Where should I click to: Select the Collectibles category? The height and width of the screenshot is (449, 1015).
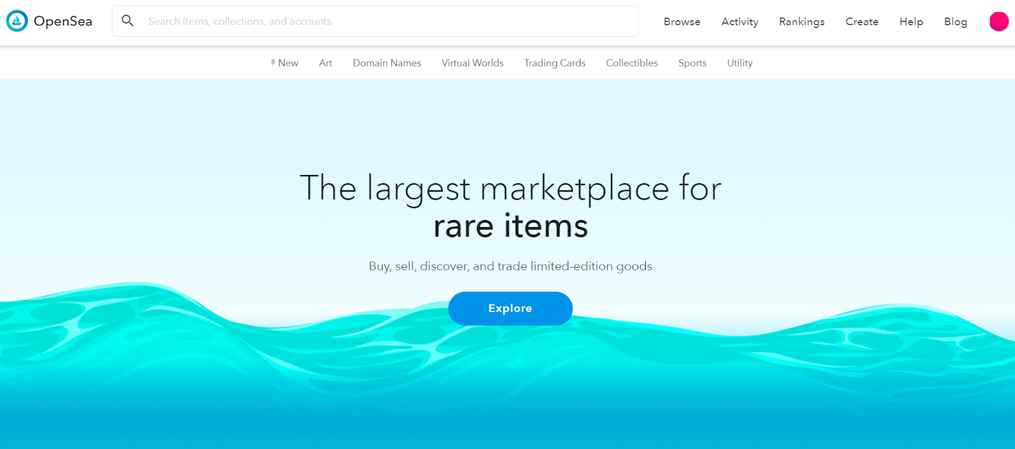pyautogui.click(x=632, y=63)
